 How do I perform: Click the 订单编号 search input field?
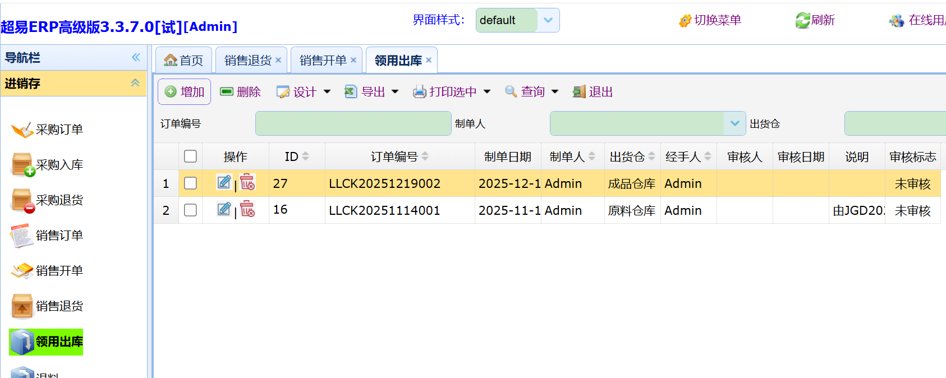tap(353, 123)
